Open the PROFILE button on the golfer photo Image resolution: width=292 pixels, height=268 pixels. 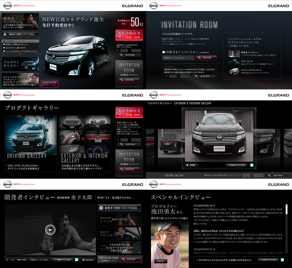point(161,261)
